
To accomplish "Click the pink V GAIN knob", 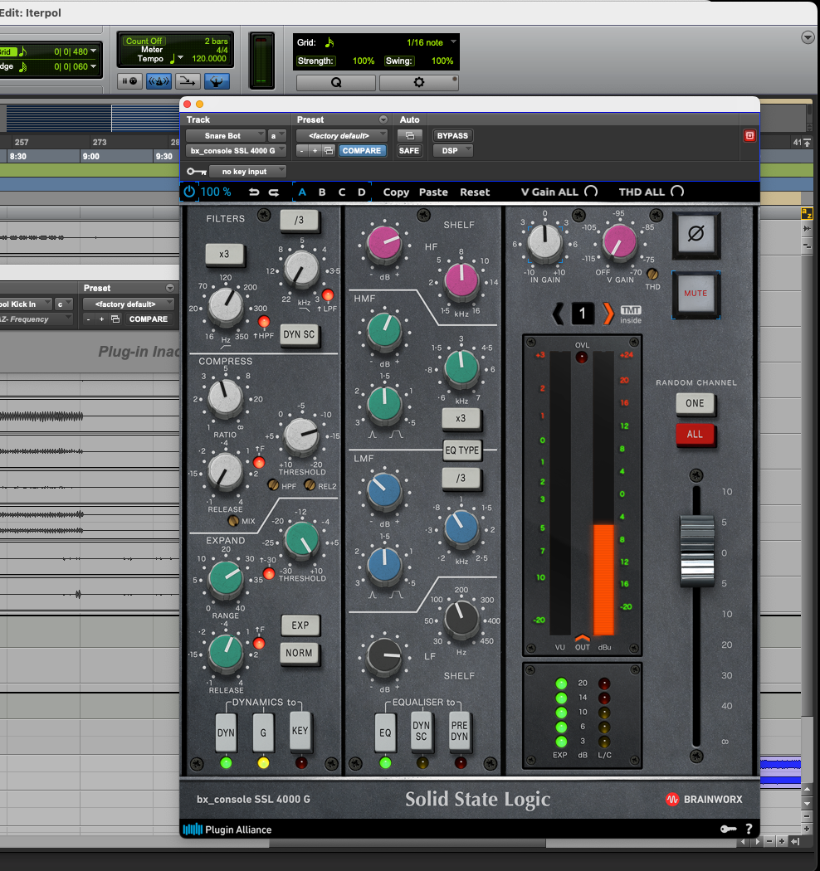I will pyautogui.click(x=619, y=242).
